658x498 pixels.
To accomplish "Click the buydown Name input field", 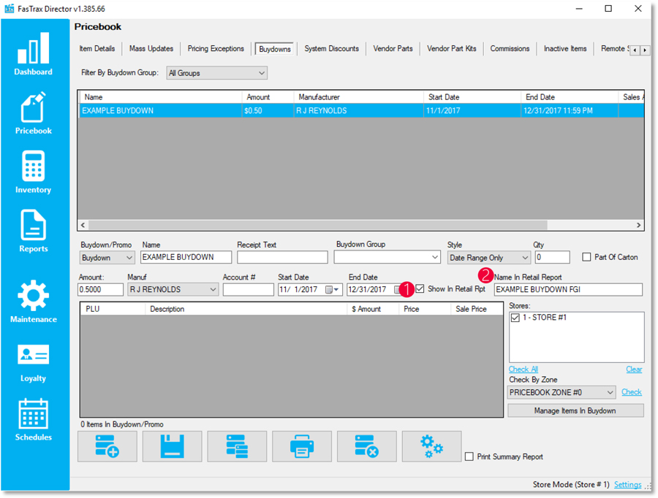I will (186, 257).
